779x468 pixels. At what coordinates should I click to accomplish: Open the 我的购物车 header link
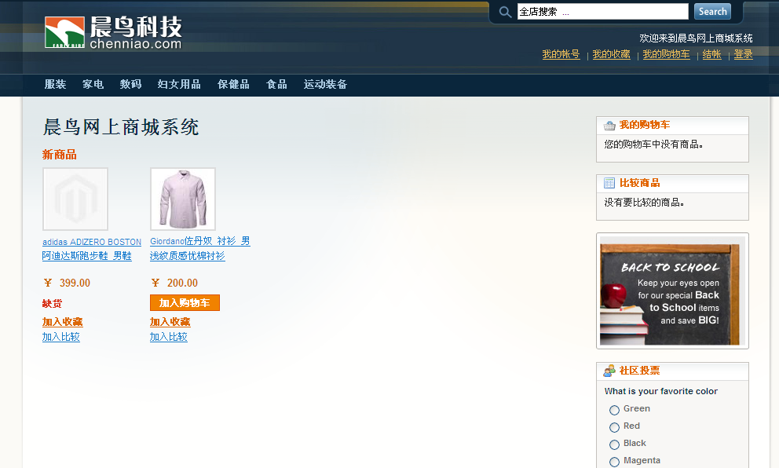pos(666,54)
